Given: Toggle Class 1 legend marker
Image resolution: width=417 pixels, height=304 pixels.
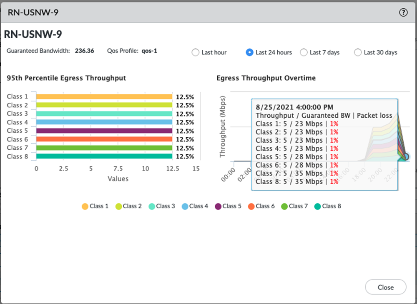Looking at the screenshot, I should (85, 206).
